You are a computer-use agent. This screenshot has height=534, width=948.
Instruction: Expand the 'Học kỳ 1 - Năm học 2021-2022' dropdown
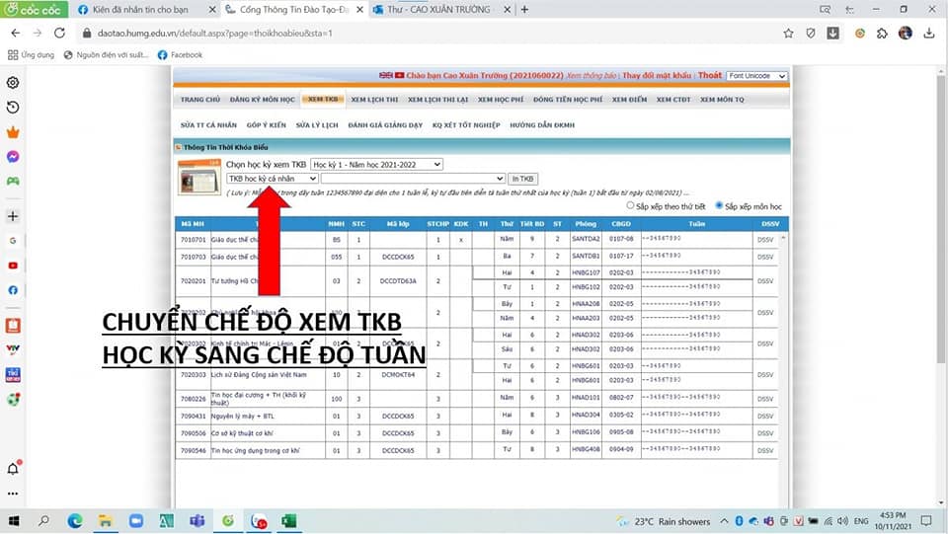coord(376,164)
